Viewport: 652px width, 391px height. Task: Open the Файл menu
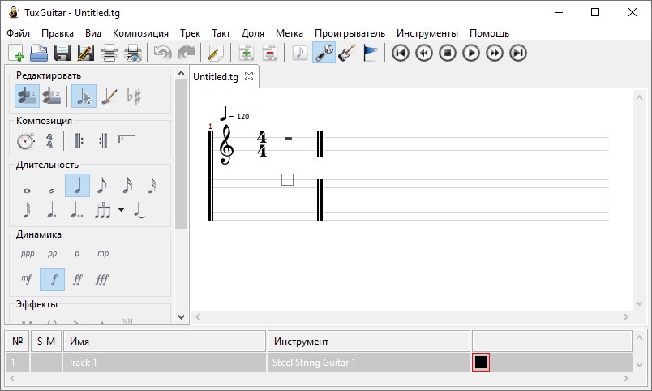(x=18, y=33)
